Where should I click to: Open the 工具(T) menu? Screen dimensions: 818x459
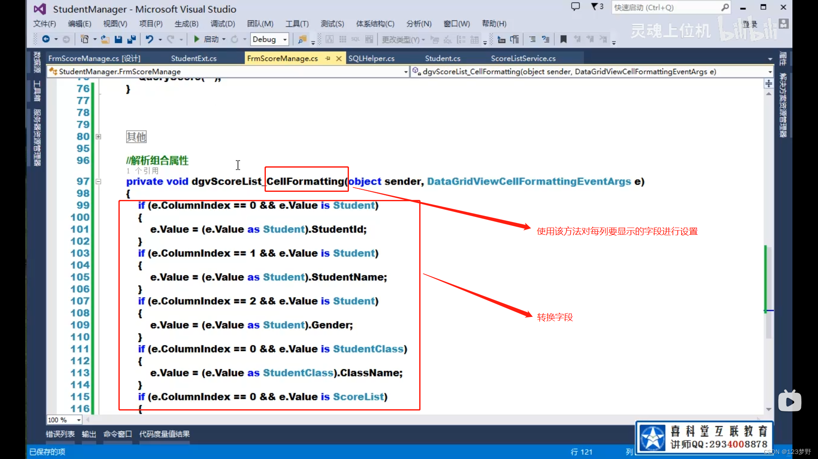coord(297,24)
